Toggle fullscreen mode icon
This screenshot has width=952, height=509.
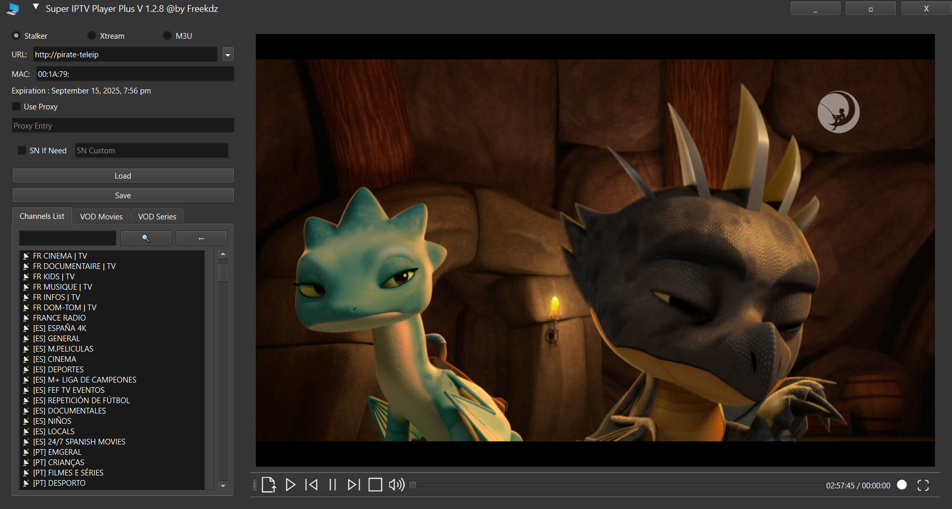point(923,485)
